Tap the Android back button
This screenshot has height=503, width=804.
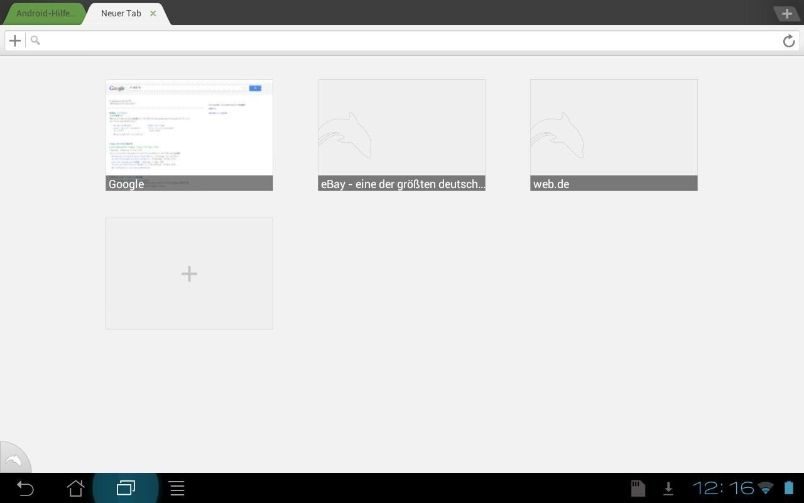point(24,488)
